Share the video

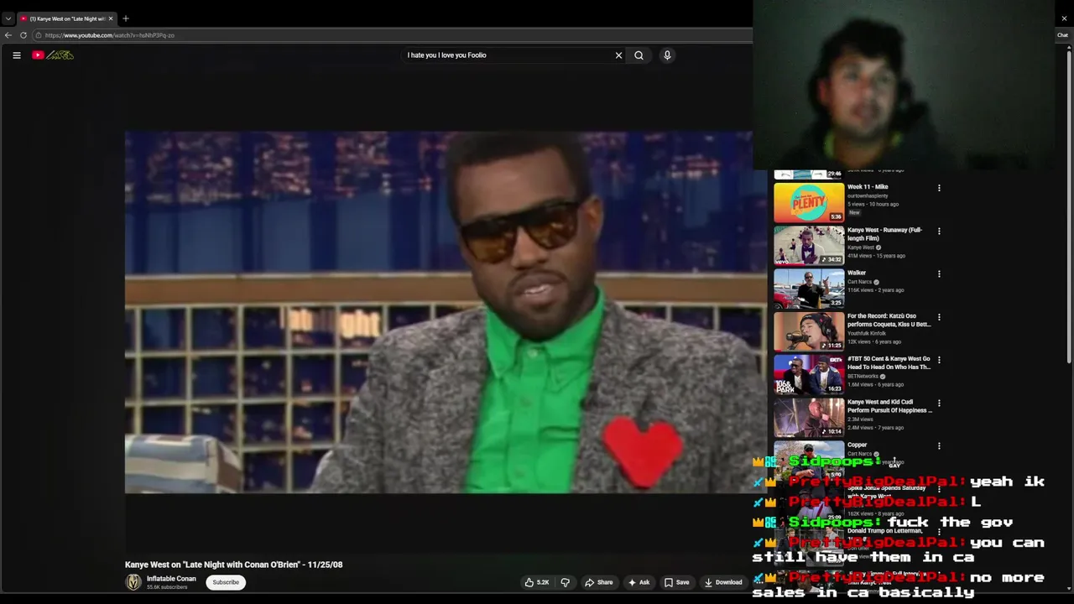[599, 582]
